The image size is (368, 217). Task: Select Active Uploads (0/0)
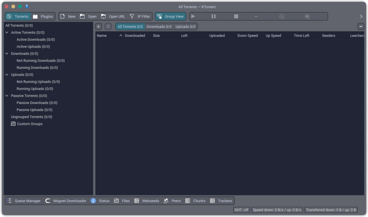pyautogui.click(x=33, y=47)
